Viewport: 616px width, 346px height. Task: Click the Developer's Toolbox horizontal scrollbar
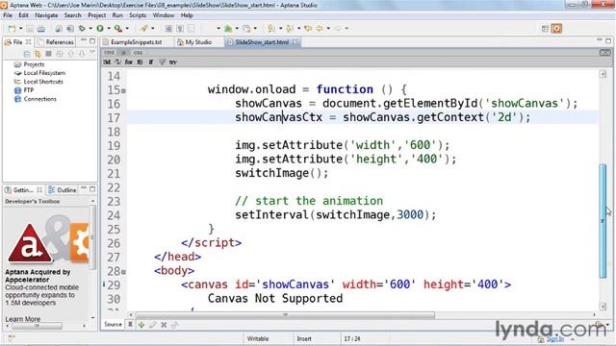tap(37, 326)
